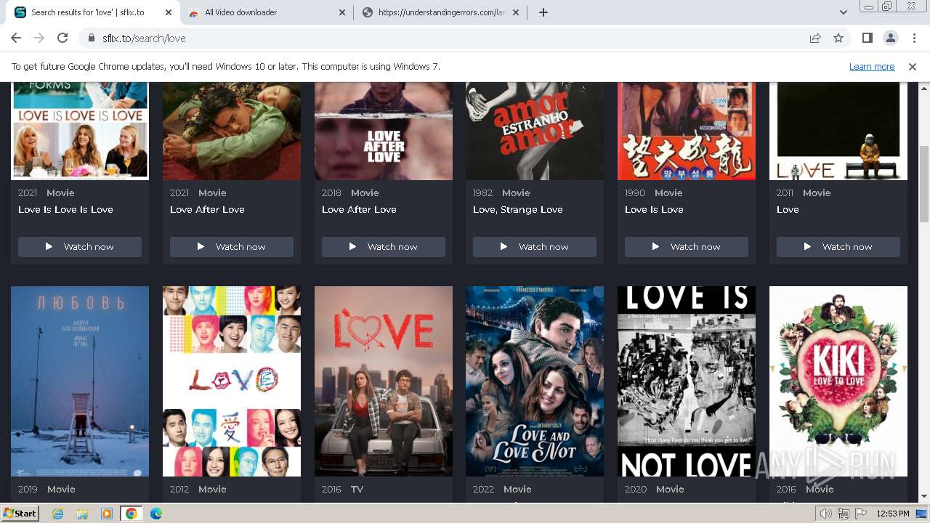Open the Windows Start menu

20,513
